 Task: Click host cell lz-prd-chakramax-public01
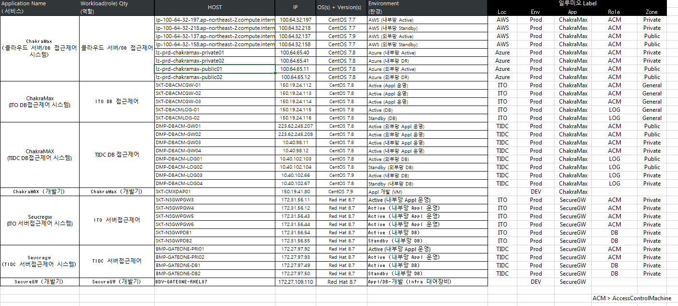(215, 69)
